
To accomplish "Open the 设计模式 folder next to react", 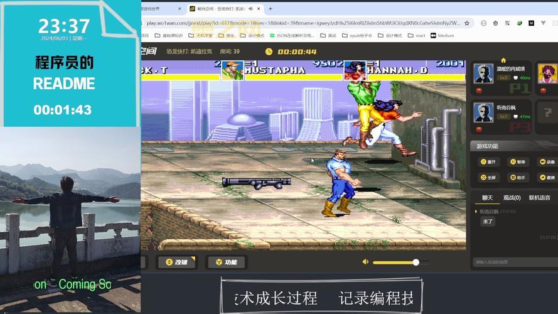I will tap(390, 36).
